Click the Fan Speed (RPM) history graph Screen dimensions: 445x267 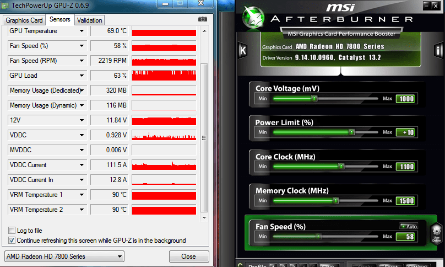click(164, 61)
